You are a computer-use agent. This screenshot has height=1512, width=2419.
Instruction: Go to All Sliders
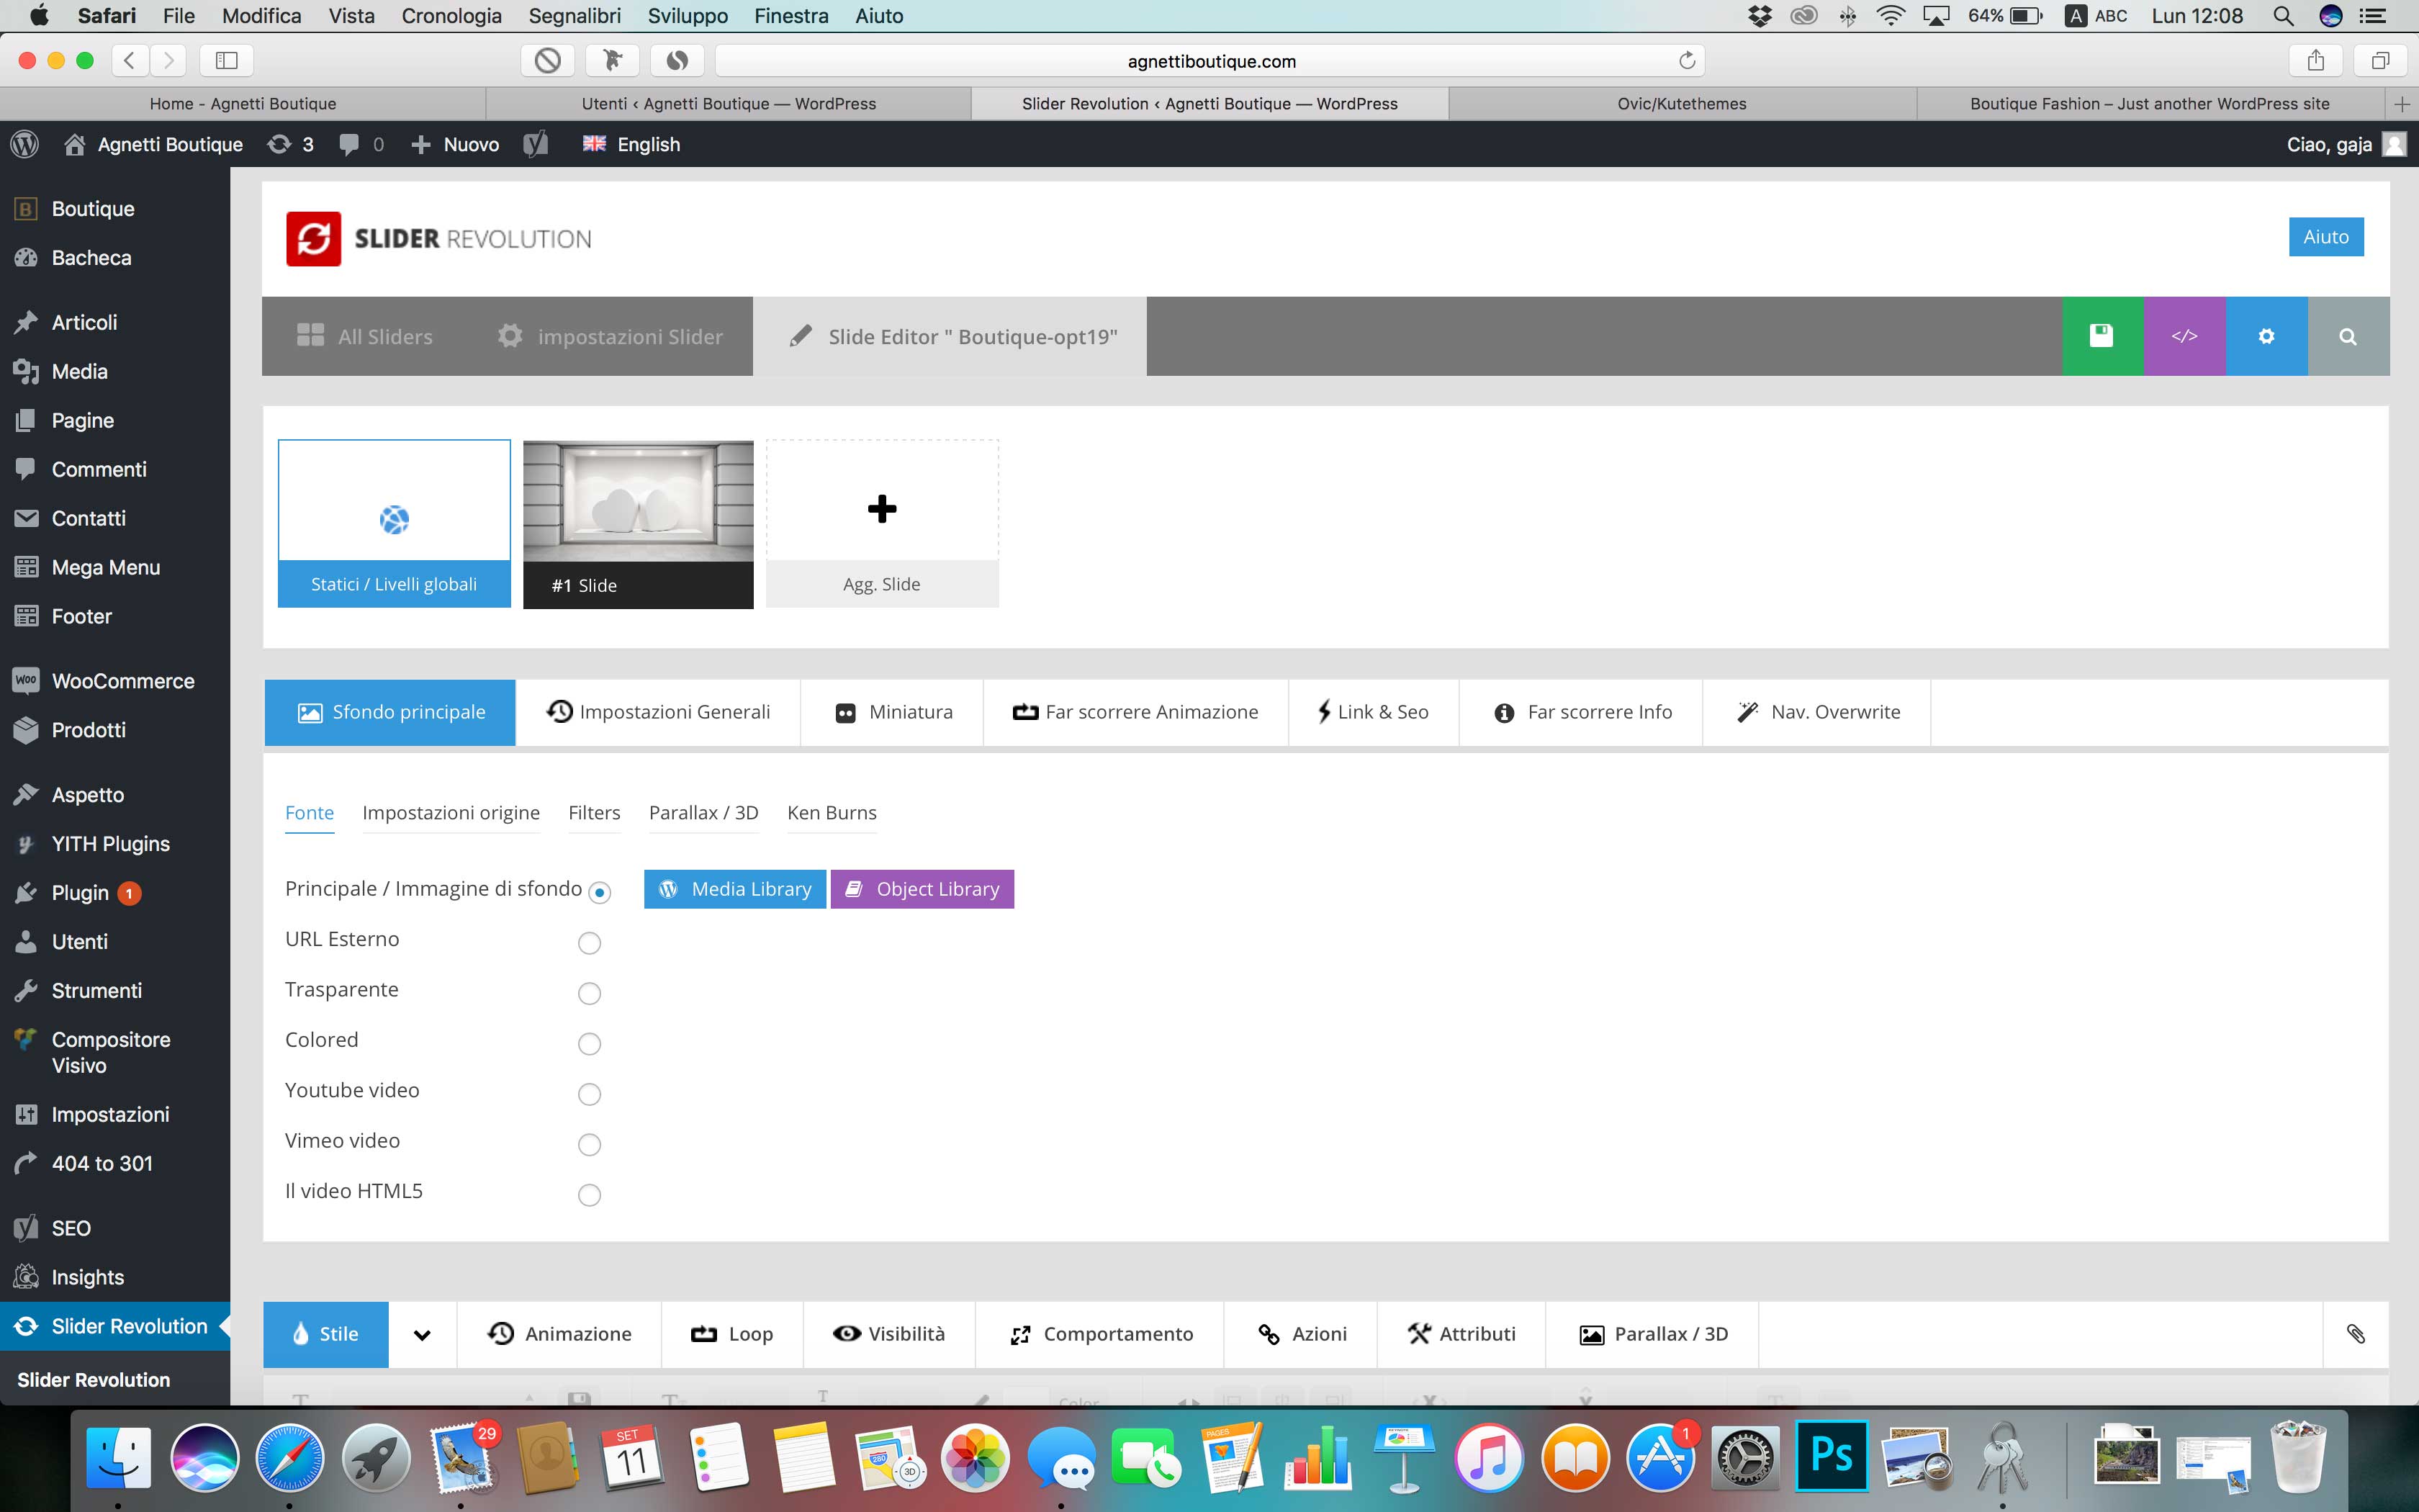click(365, 336)
